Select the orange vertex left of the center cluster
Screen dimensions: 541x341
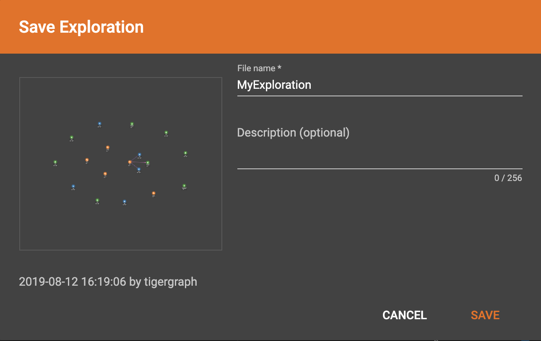[86, 159]
